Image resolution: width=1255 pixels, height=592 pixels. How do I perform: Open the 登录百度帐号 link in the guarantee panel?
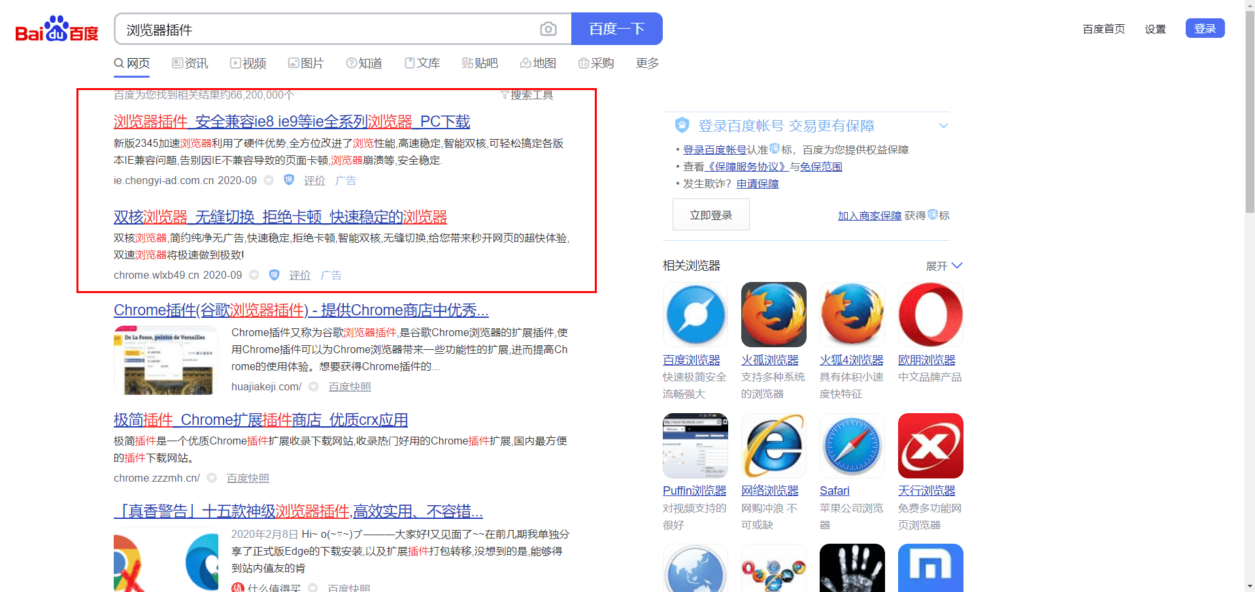point(714,149)
